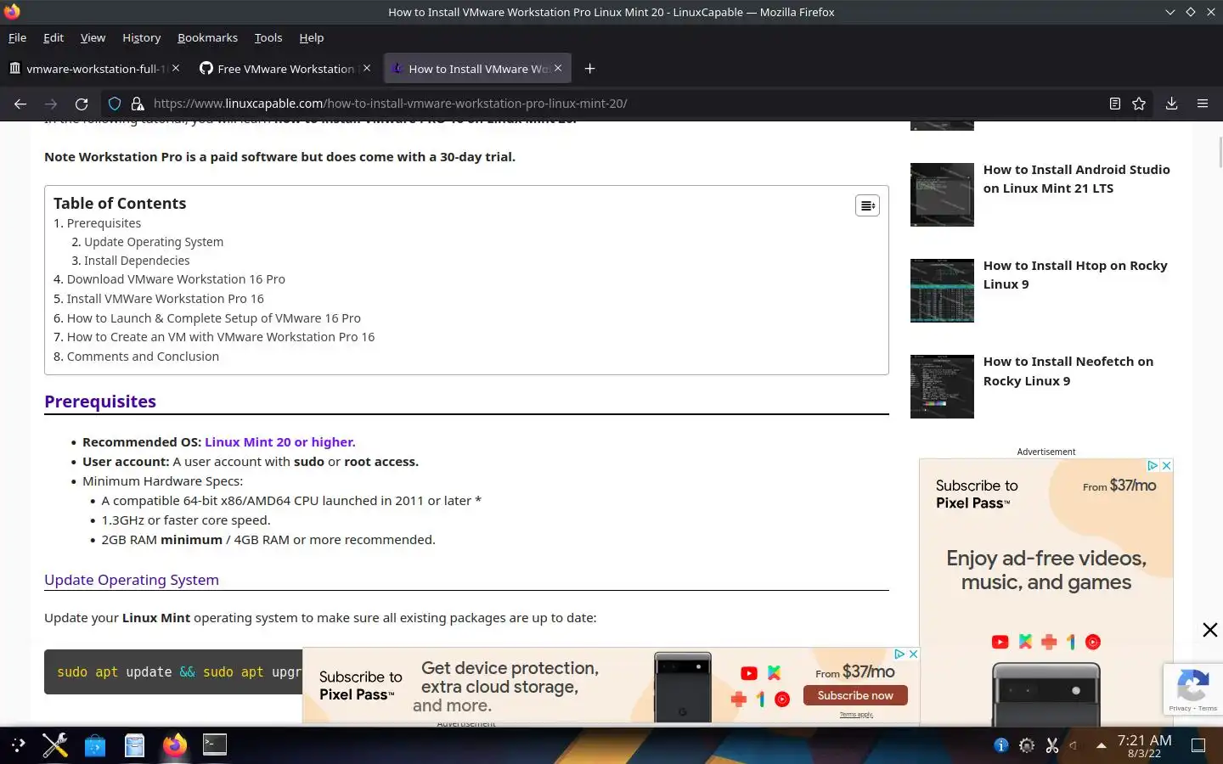Click the blue info tray icon

click(x=1001, y=745)
